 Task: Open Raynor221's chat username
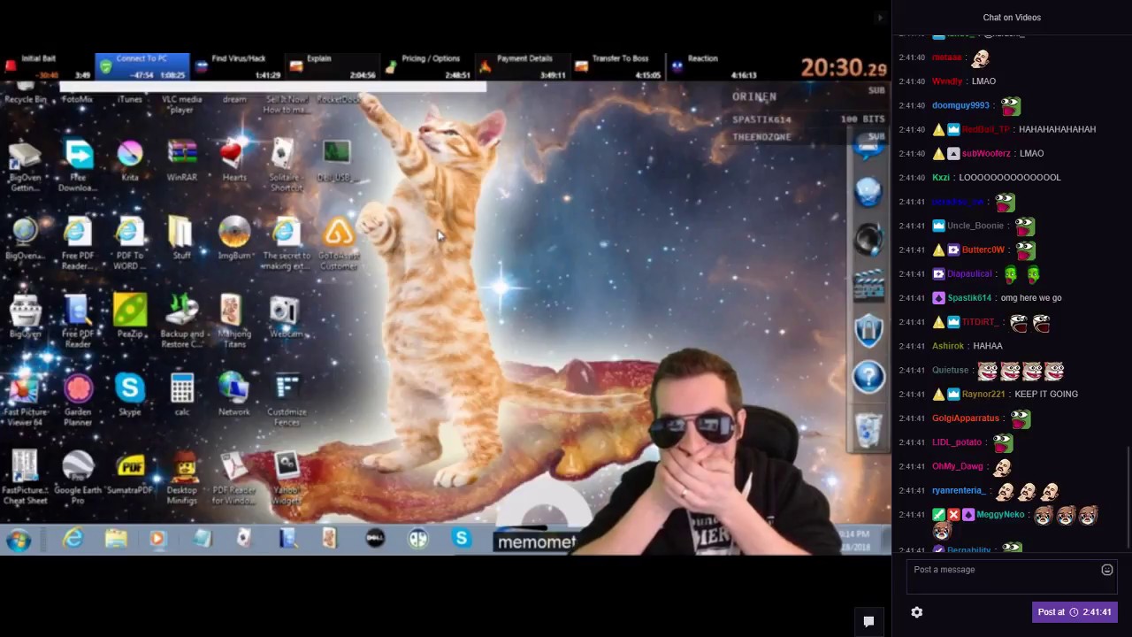[x=983, y=394]
